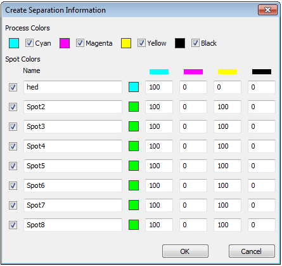Open the green swatch for Spot5
This screenshot has height=266, width=282.
[134, 166]
